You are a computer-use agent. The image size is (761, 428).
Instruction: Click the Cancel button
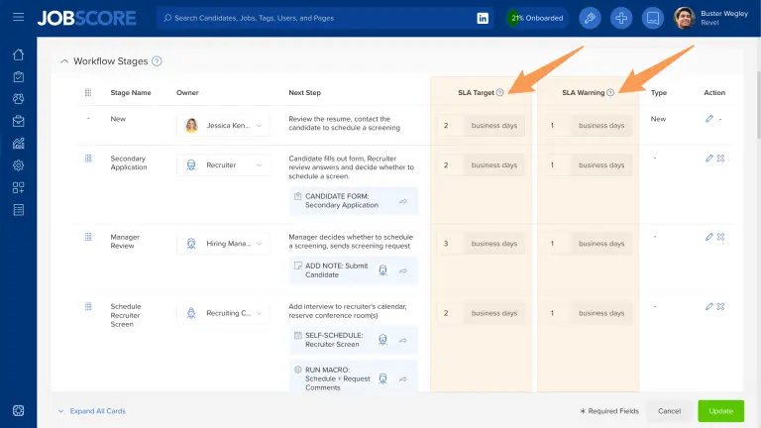tap(669, 411)
